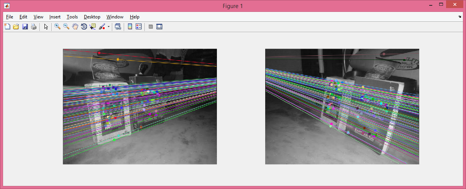Open a file with the folder icon

pyautogui.click(x=16, y=27)
